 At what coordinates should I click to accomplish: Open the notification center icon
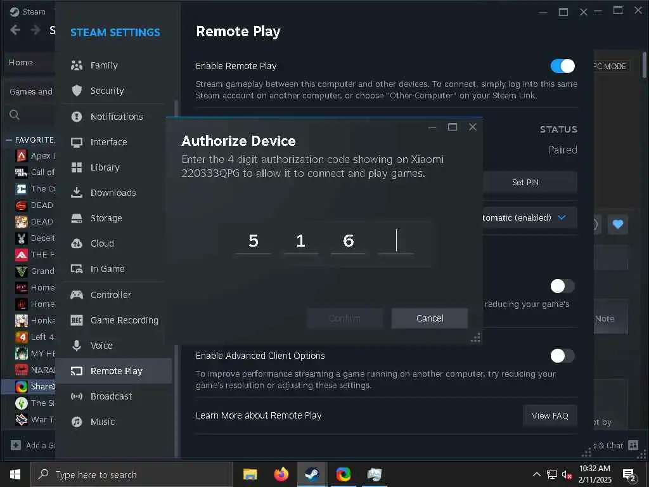(x=629, y=474)
